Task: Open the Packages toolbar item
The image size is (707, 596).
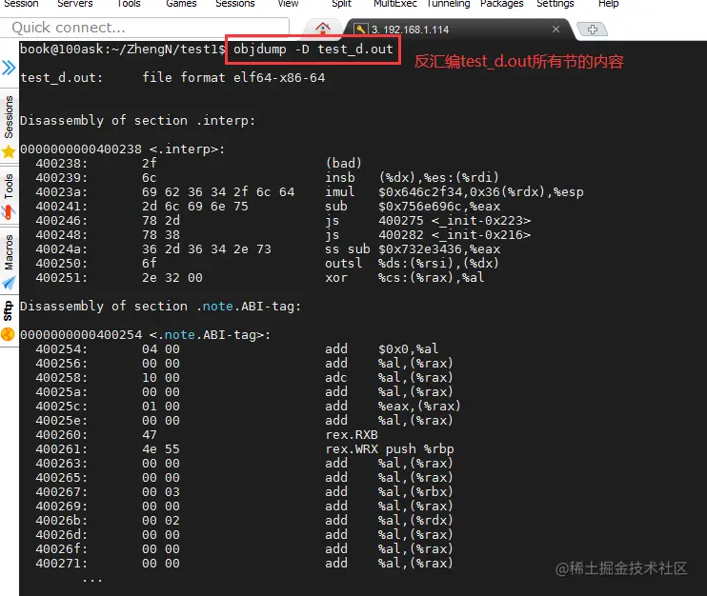Action: point(501,4)
